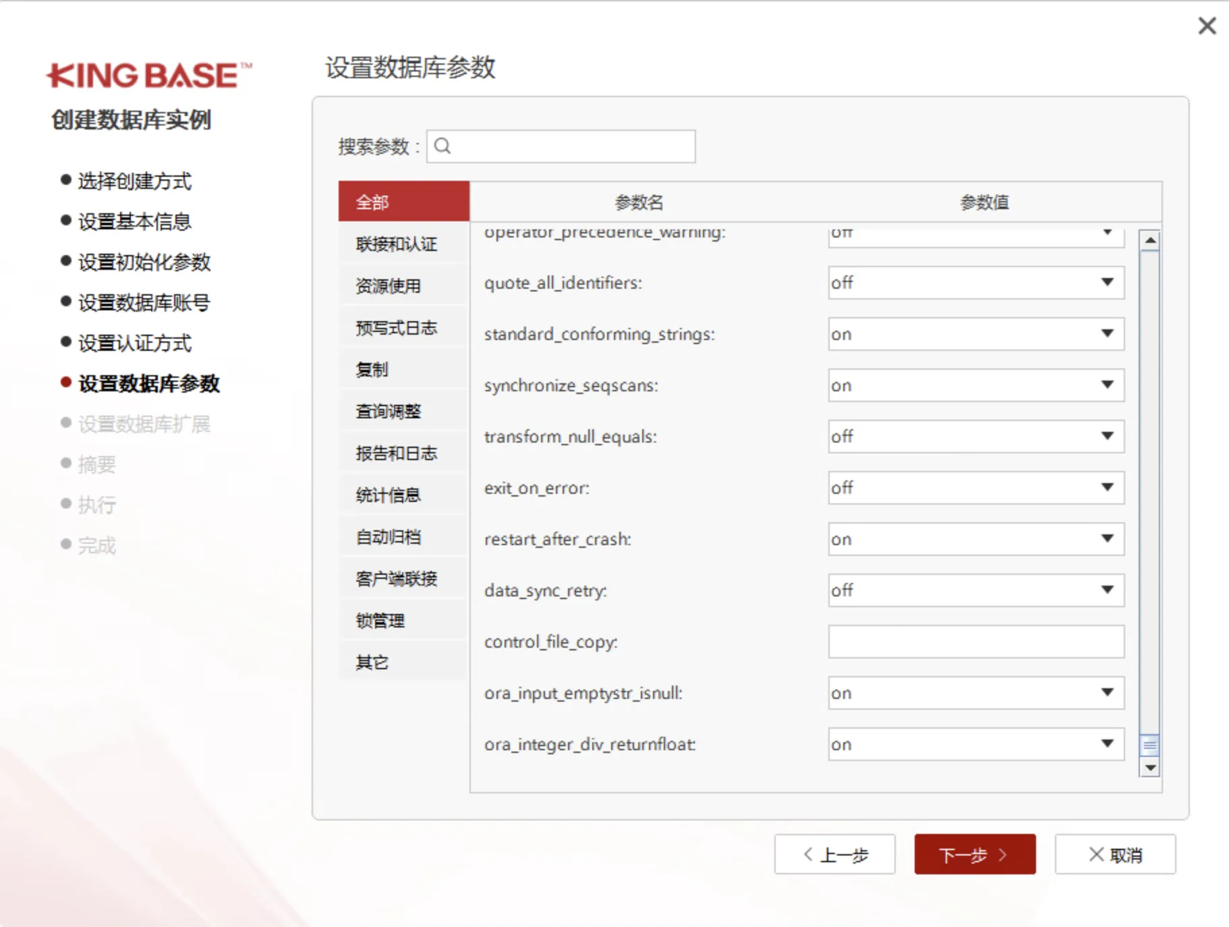
Task: Open the standard_conforming_strings value dropdown
Action: pos(1107,334)
